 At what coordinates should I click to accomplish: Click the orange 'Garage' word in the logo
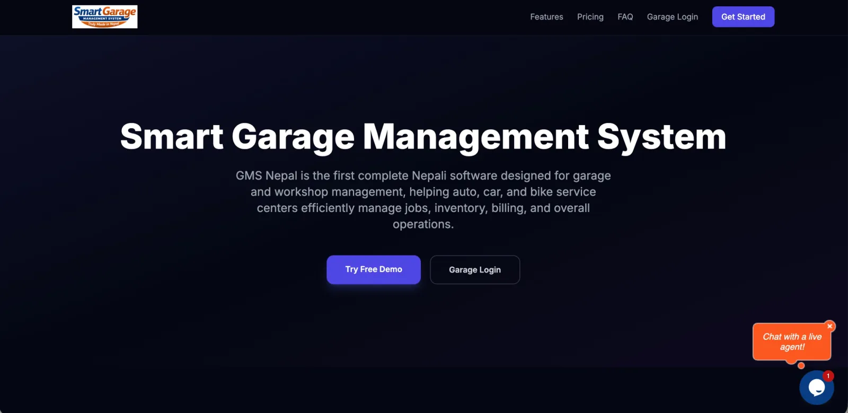pyautogui.click(x=119, y=12)
